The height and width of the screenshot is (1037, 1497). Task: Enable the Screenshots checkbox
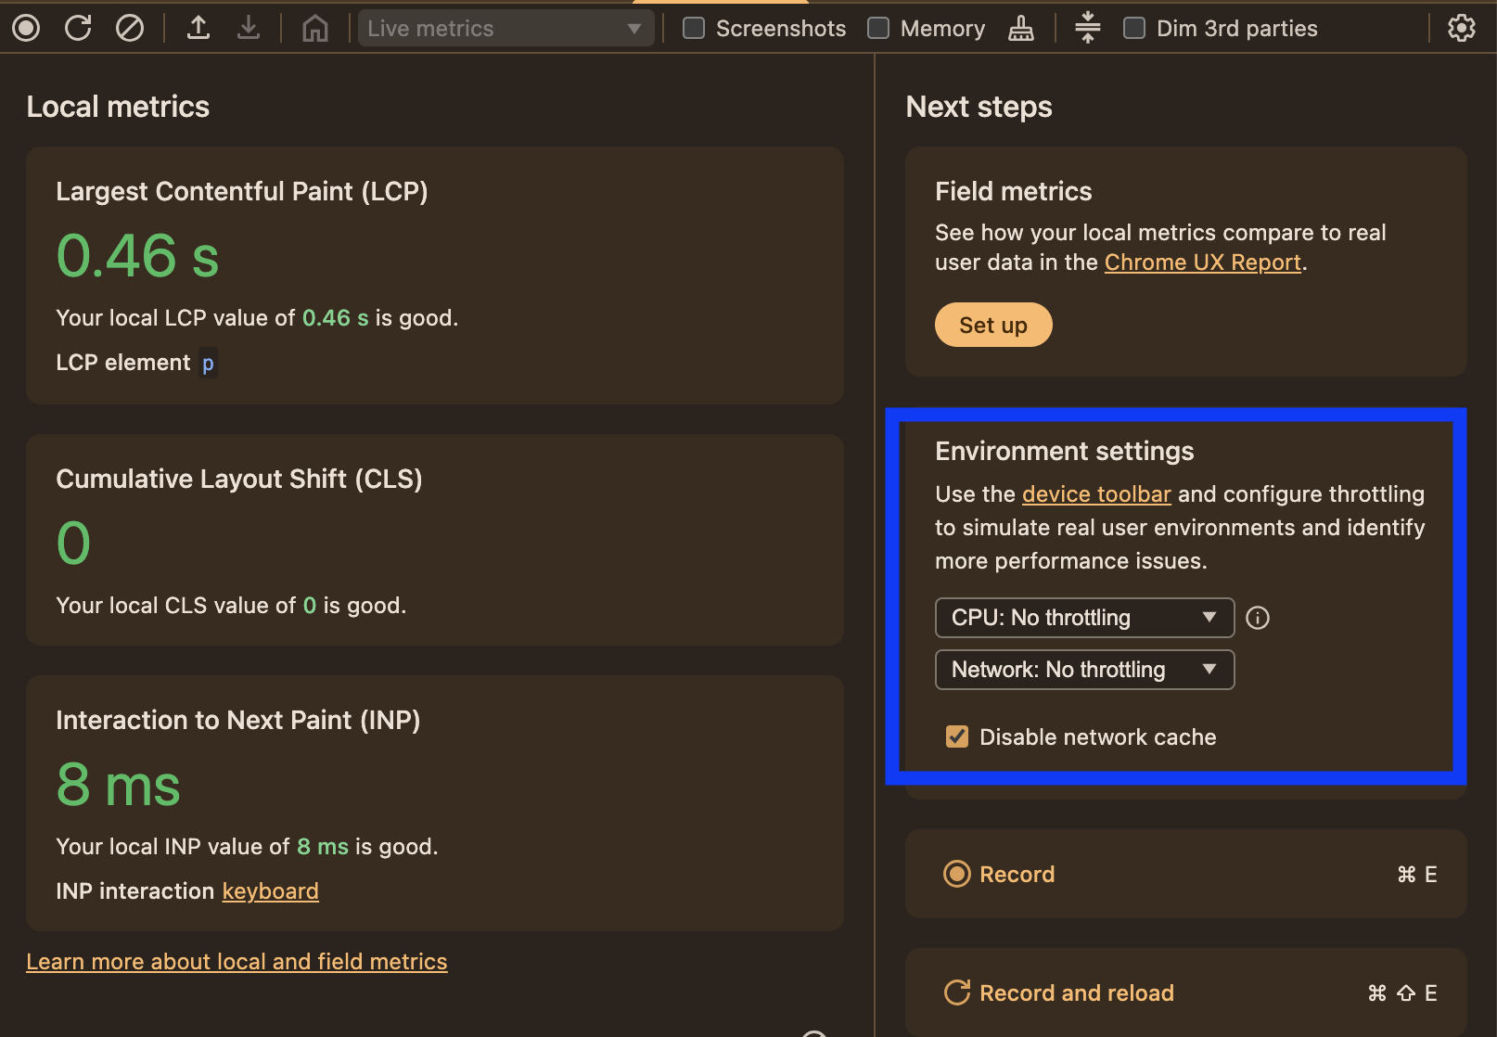coord(692,28)
